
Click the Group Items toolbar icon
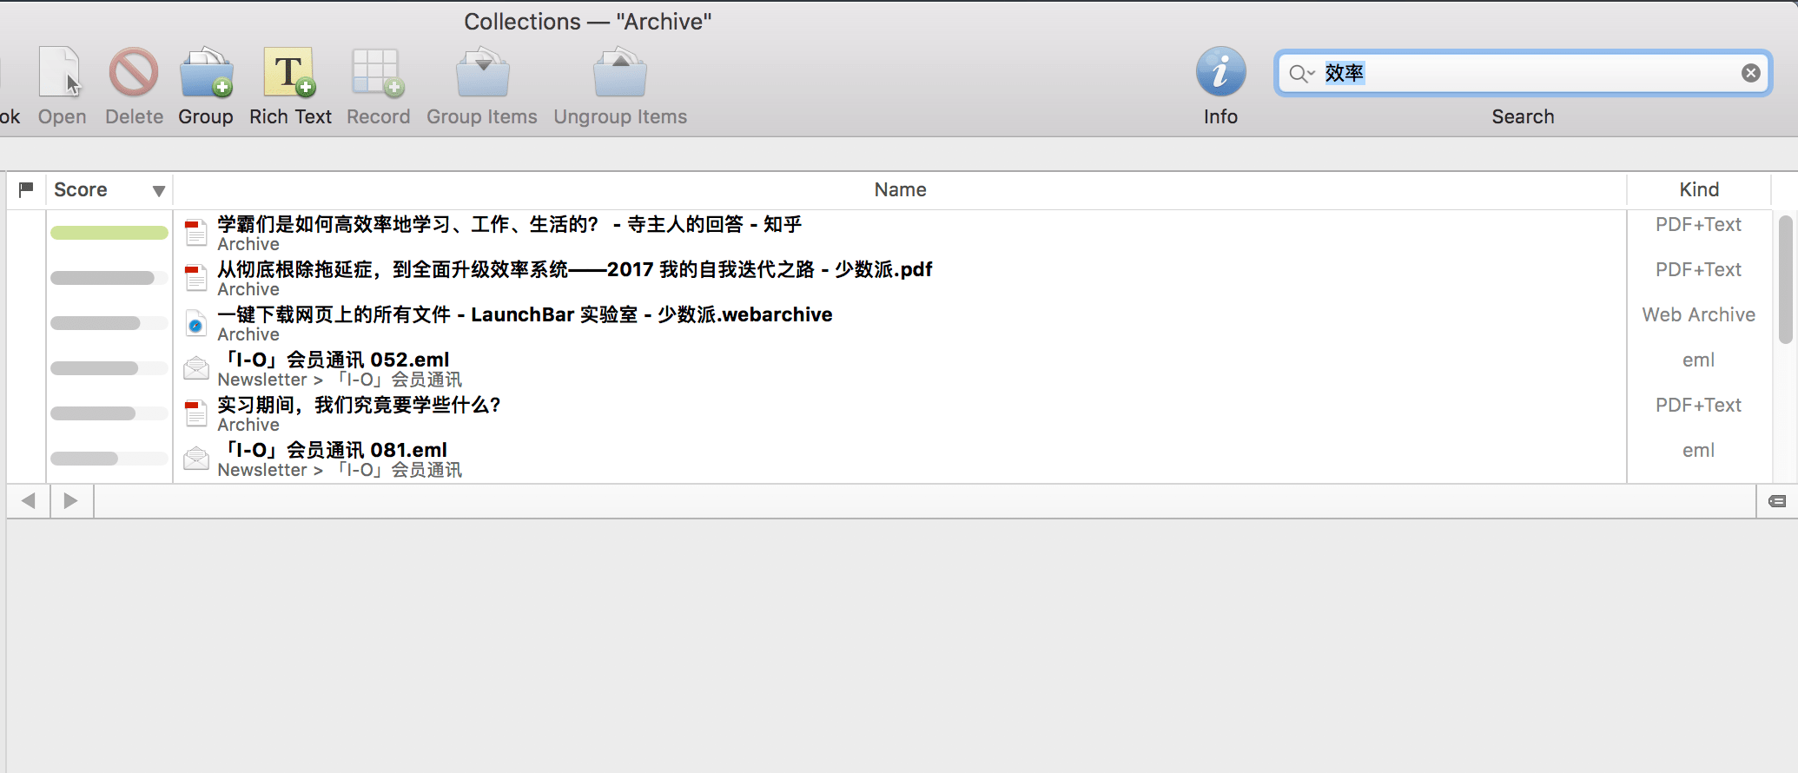coord(482,73)
